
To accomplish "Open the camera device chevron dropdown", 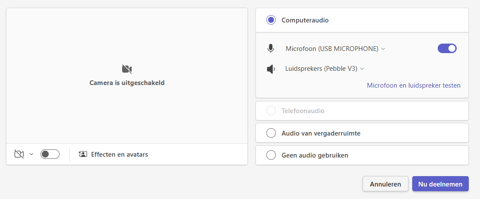I will (x=31, y=154).
